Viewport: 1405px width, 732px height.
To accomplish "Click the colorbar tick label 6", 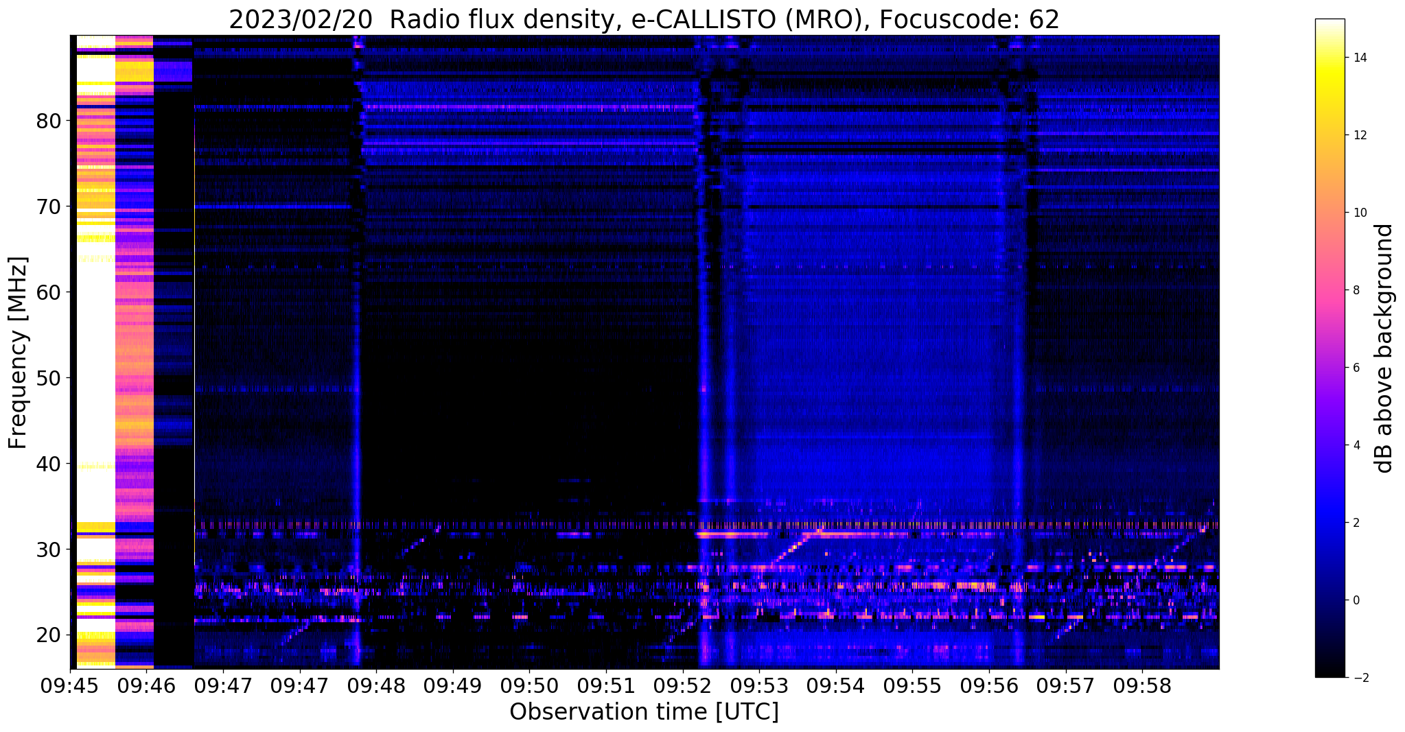I will [x=1356, y=368].
